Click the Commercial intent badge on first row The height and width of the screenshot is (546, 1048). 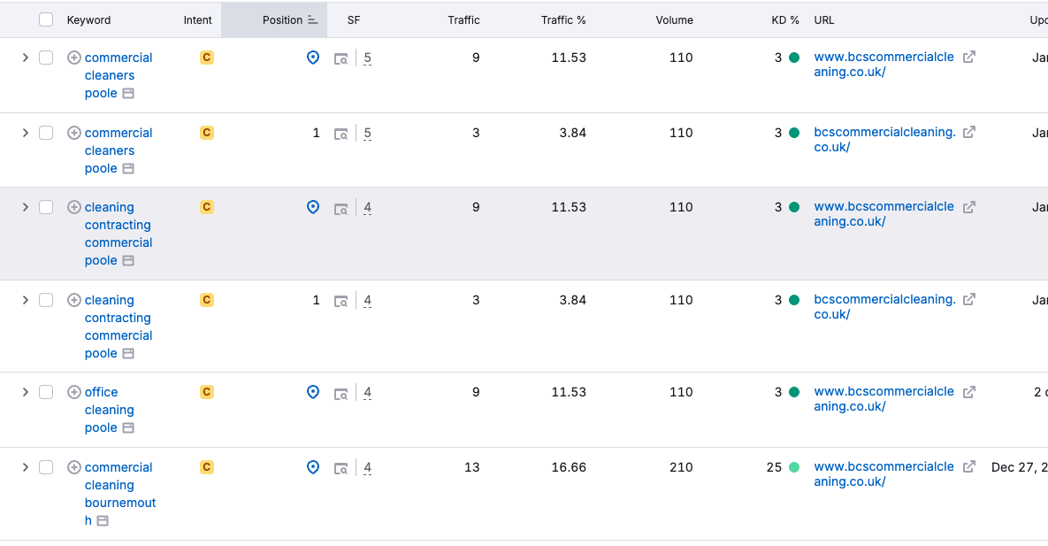(x=206, y=57)
